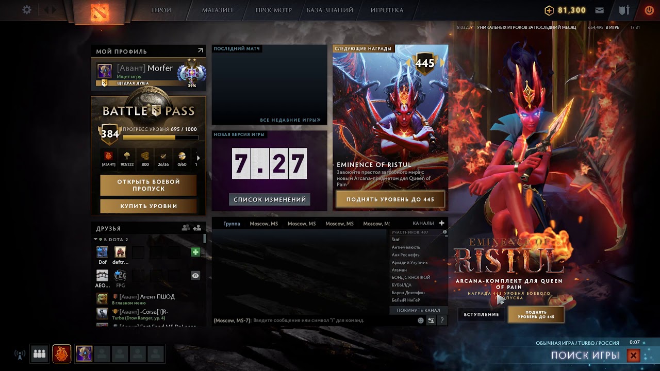Screen dimensions: 660x371
Task: Click the party leader portrait in bottom bar
Action: coord(84,353)
